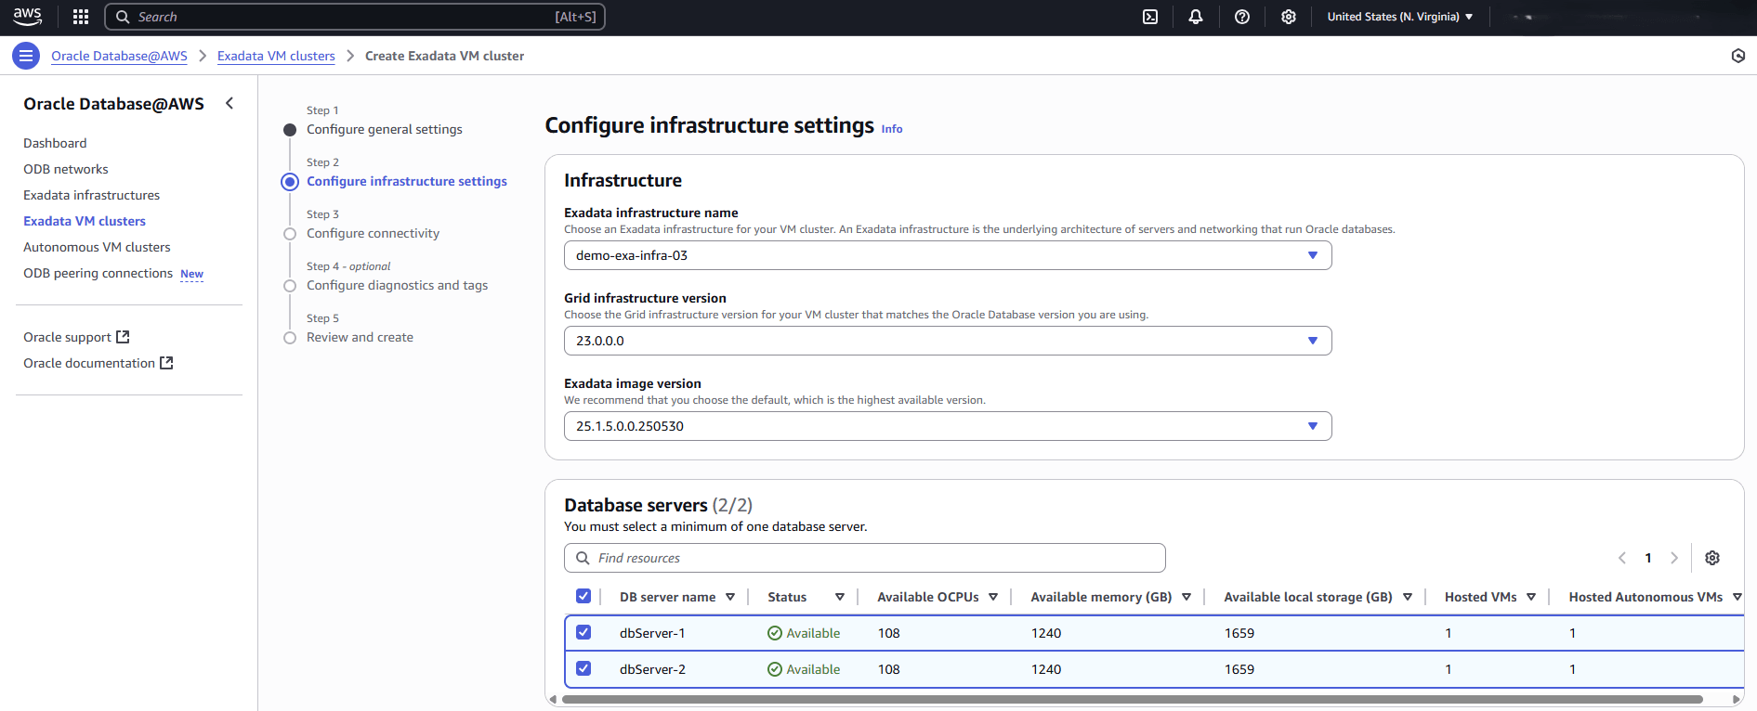Go to Exadata infrastructures in sidebar
Screen dimensions: 1757x711
(91, 195)
